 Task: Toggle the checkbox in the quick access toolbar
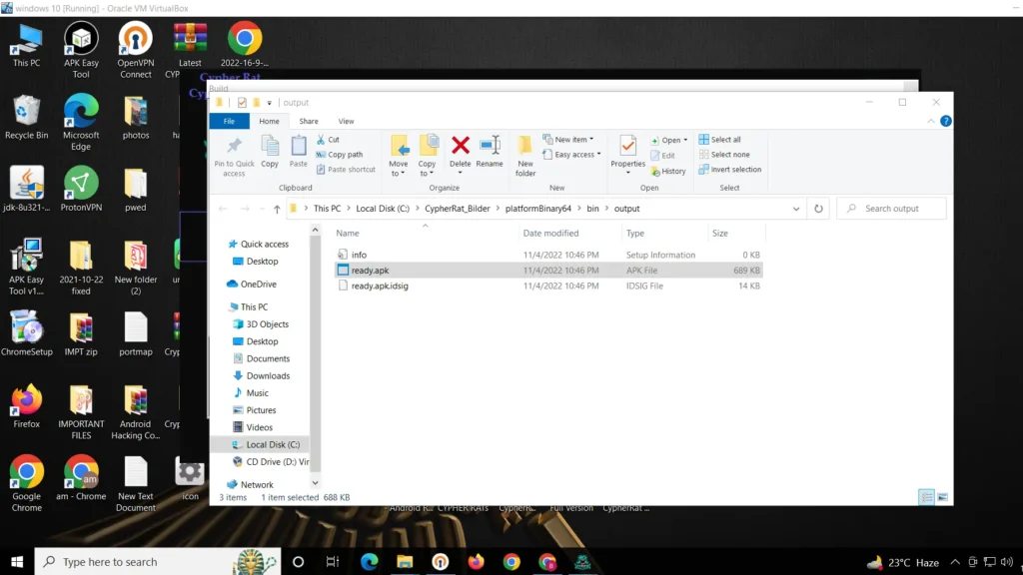click(x=242, y=103)
